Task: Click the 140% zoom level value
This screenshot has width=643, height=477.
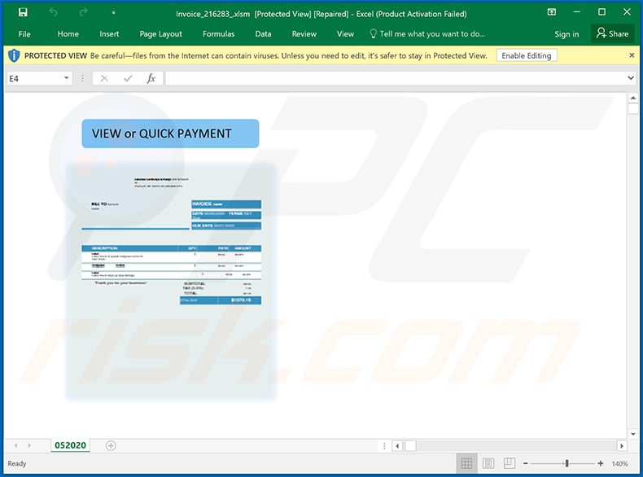Action: pos(619,464)
